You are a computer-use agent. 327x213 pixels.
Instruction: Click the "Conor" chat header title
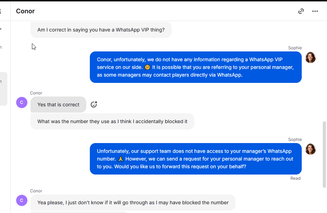[x=25, y=11]
